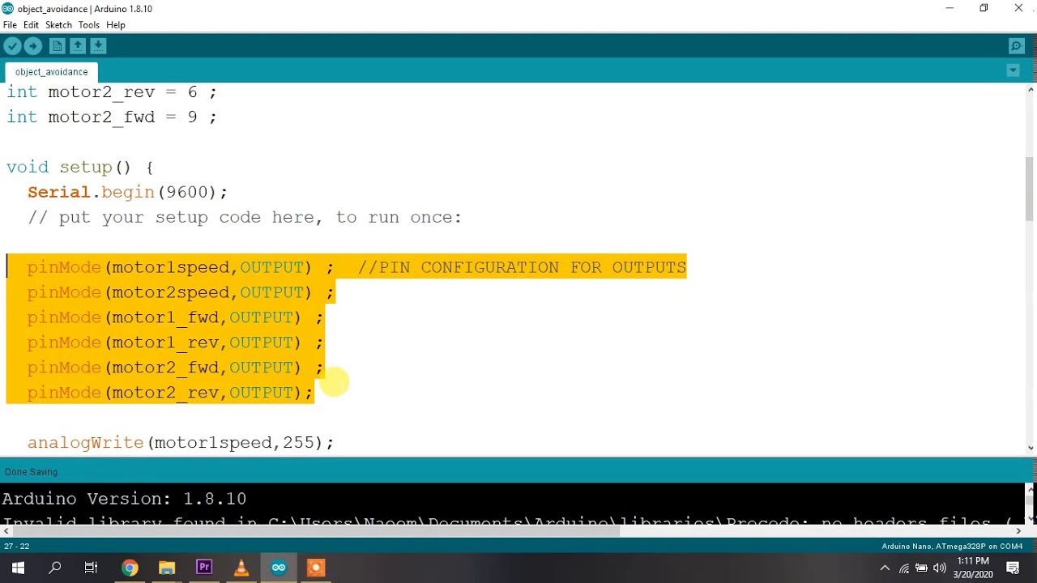The width and height of the screenshot is (1037, 583).
Task: Open Task View in taskbar
Action: coord(91,568)
